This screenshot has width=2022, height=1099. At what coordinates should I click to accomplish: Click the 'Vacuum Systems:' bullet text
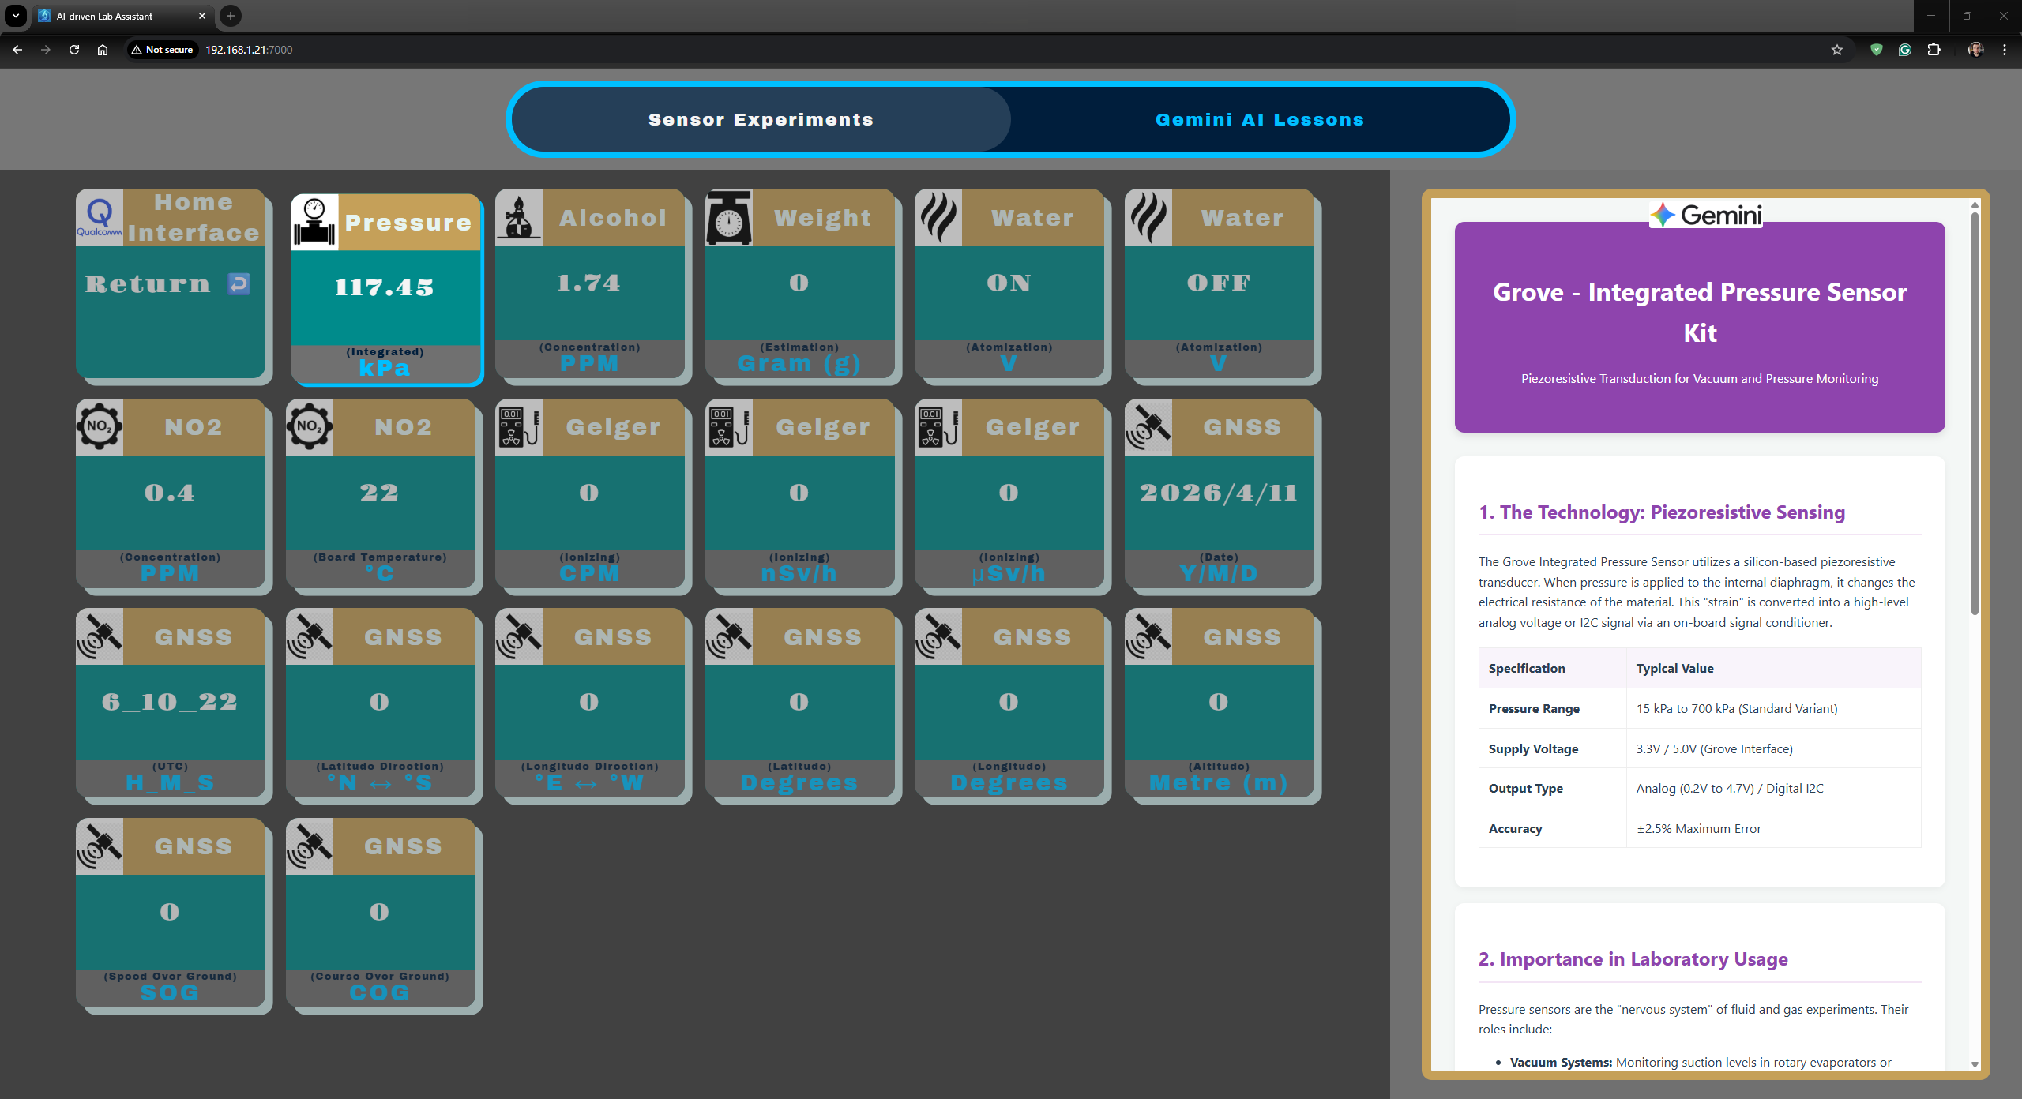[1561, 1062]
